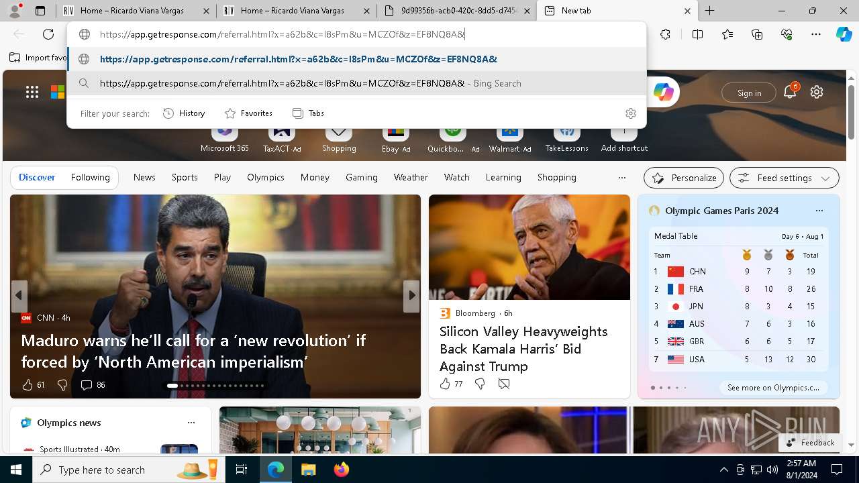Viewport: 859px width, 483px height.
Task: Open the page settings gear icon
Action: pyautogui.click(x=817, y=93)
